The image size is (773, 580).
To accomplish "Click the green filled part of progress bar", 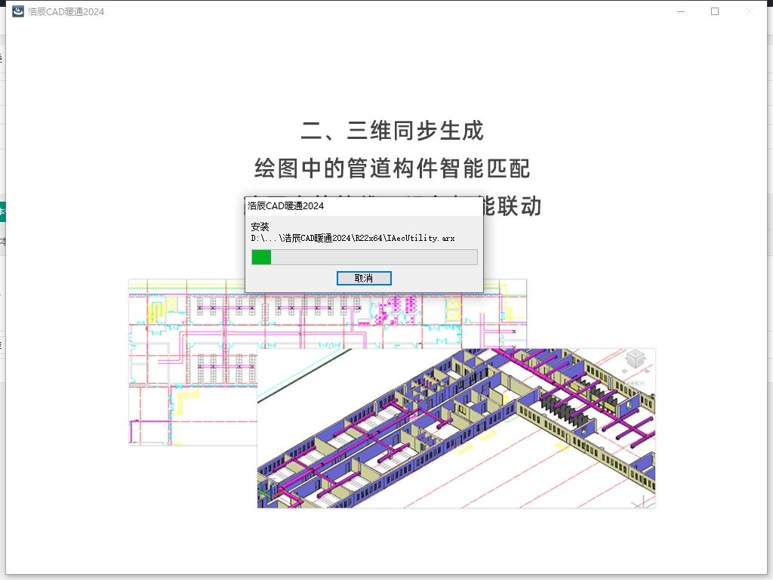I will pos(261,258).
